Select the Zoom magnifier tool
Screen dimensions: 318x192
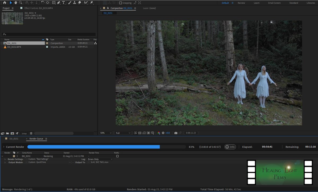pyautogui.click(x=20, y=3)
